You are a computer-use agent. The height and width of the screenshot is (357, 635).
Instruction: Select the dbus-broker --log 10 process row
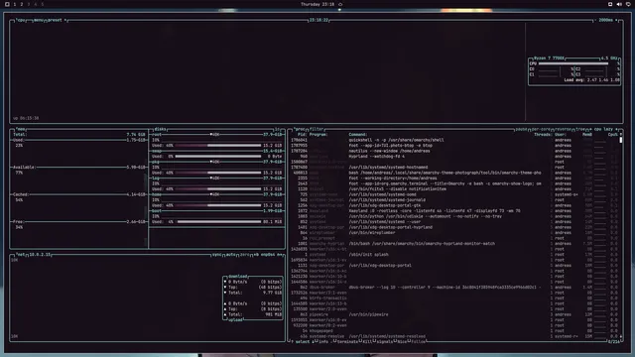[453, 288]
